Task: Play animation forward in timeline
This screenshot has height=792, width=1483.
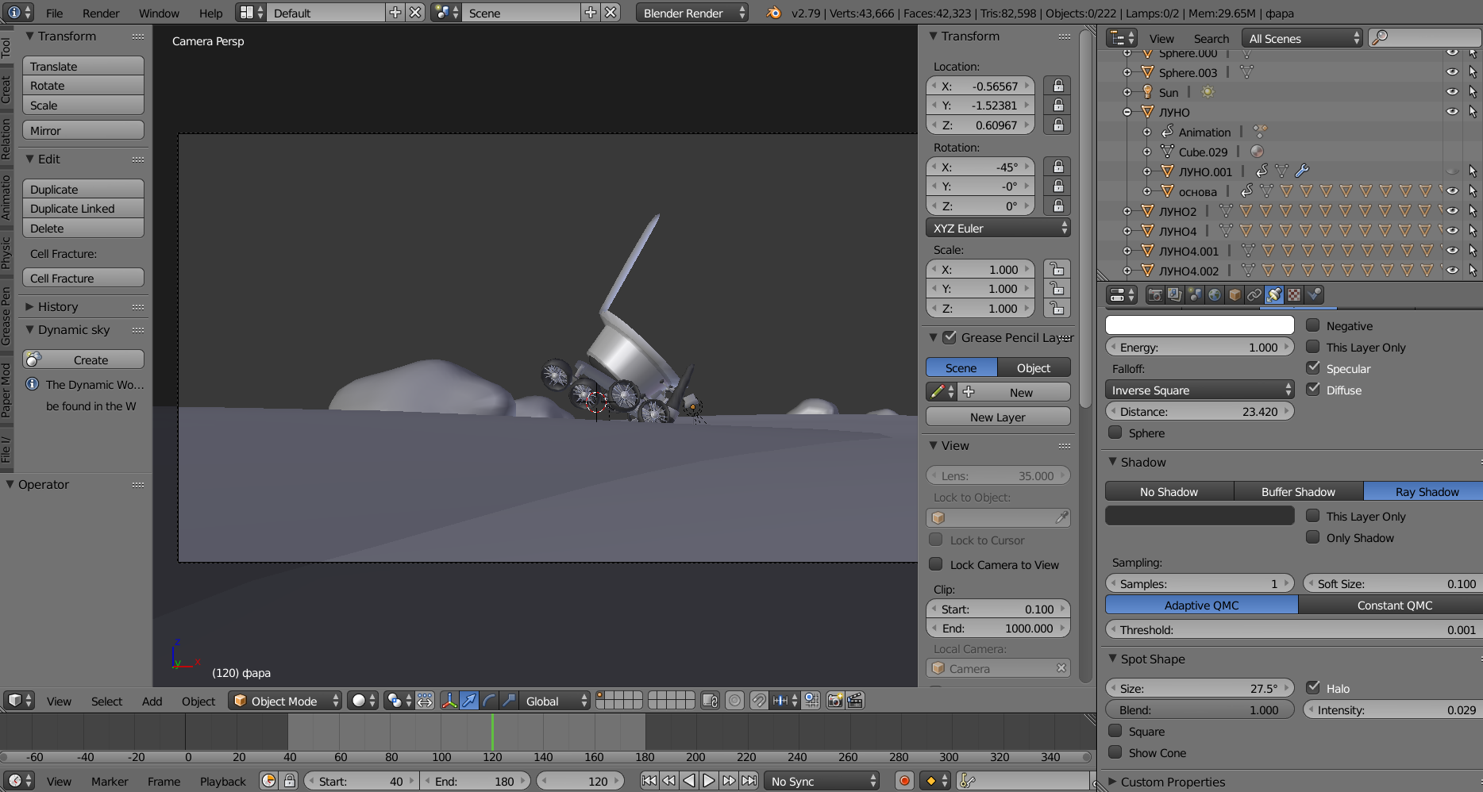Action: (709, 781)
